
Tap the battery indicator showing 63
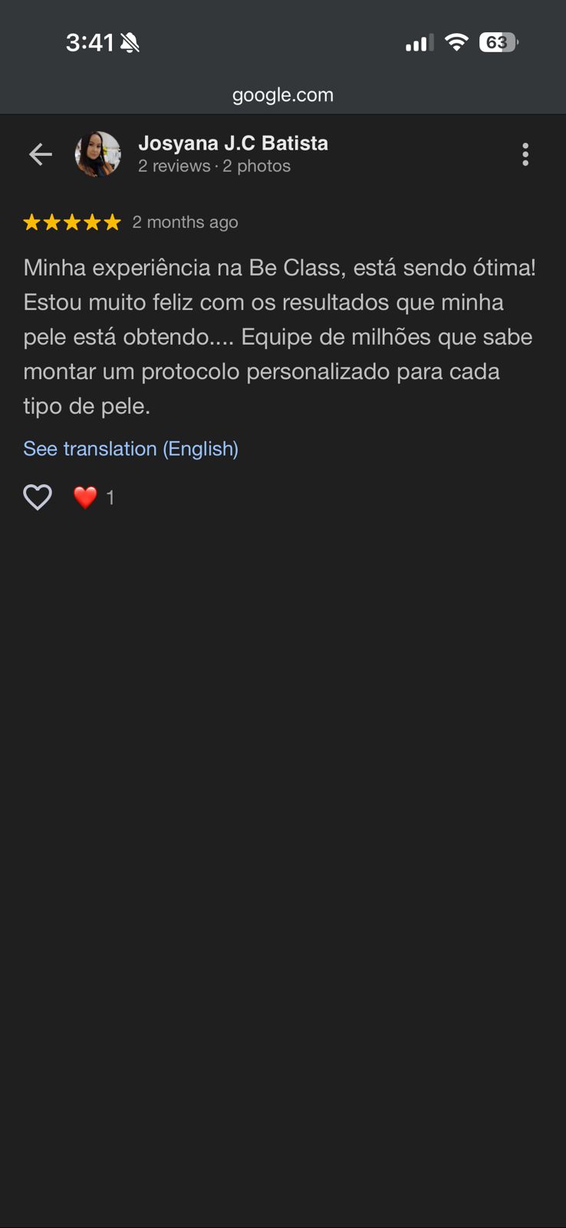point(499,42)
